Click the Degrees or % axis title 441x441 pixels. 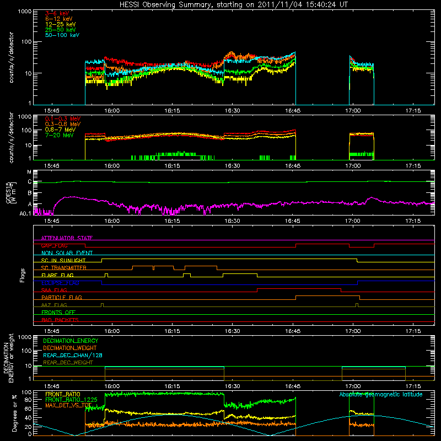pos(14,413)
